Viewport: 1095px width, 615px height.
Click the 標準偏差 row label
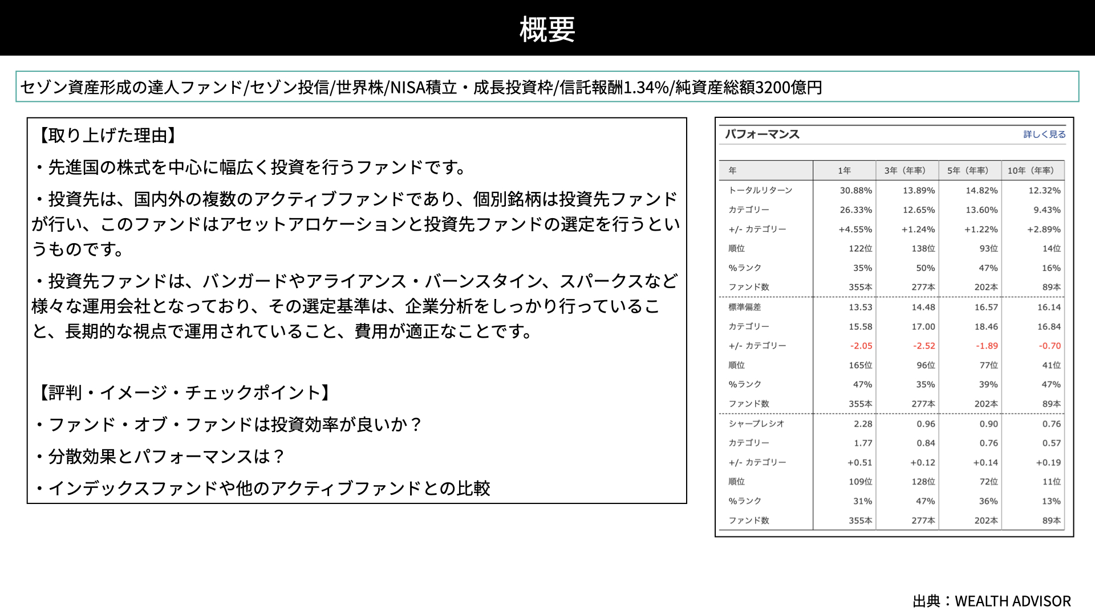744,307
